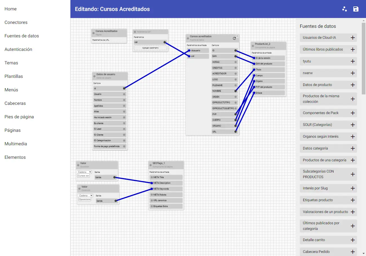366x256 pixels.
Task: Open Plantillas in the sidebar
Action: 14,76
